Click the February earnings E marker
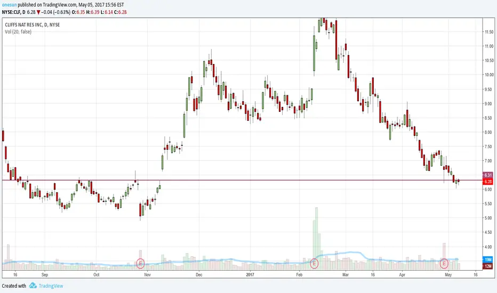Image resolution: width=497 pixels, height=293 pixels. coord(314,263)
